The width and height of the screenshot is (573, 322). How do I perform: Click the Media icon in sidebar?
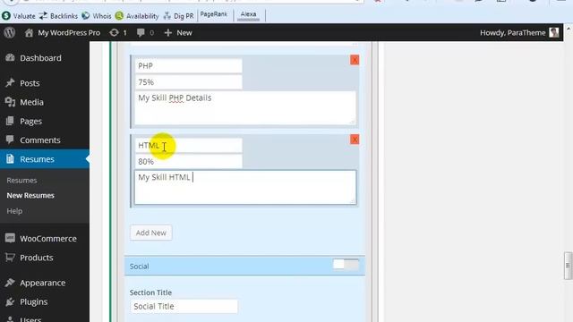pyautogui.click(x=10, y=102)
